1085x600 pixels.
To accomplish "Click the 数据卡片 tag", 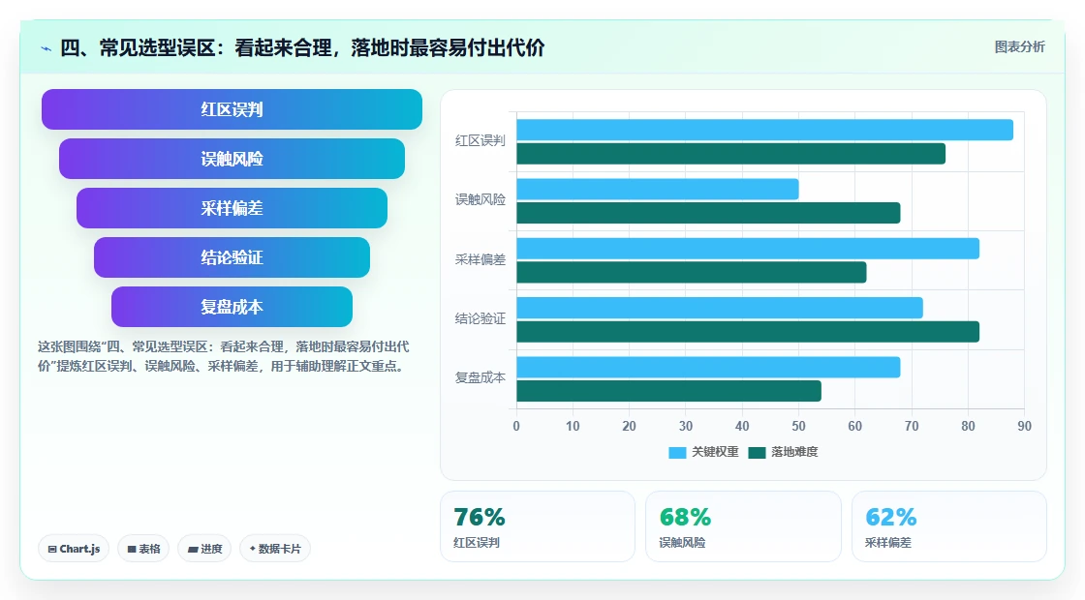I will [275, 549].
